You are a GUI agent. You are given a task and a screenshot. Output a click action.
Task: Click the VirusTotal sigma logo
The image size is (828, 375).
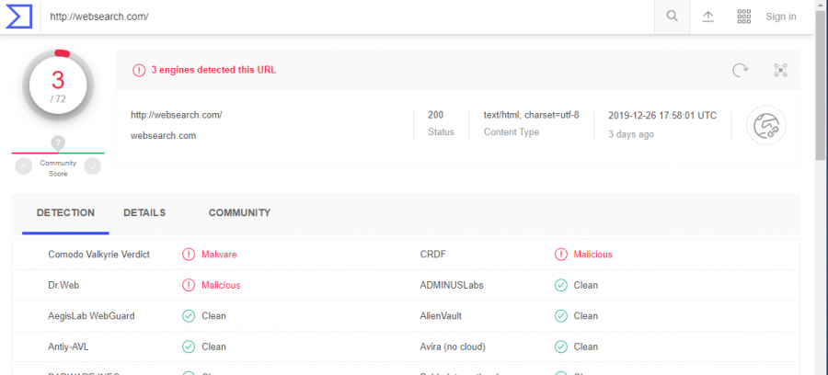point(19,17)
